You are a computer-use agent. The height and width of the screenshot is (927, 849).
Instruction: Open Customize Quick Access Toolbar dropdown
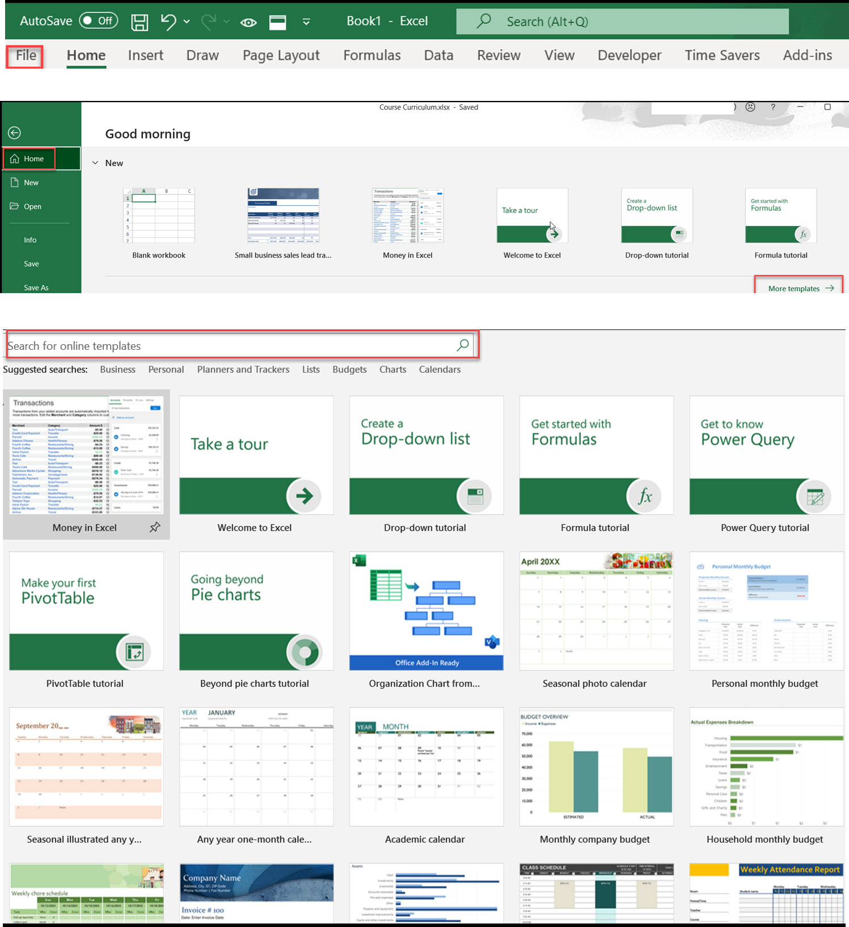(x=306, y=22)
